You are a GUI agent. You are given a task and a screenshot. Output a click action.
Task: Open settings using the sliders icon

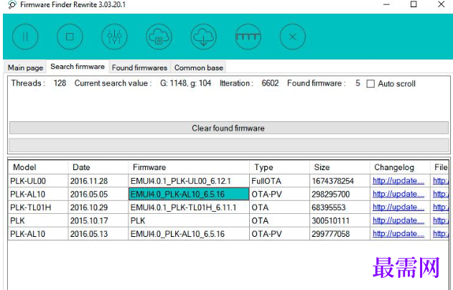coord(114,37)
